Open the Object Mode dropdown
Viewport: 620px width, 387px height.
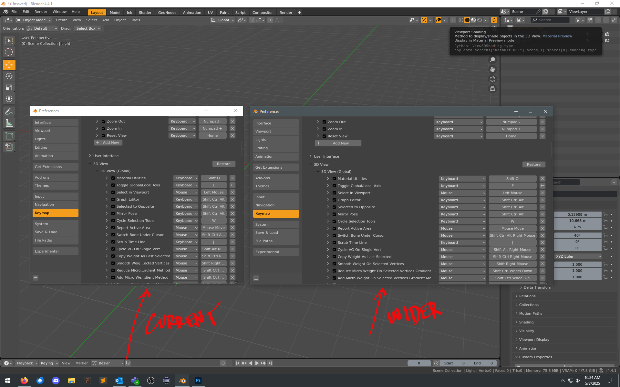point(34,20)
